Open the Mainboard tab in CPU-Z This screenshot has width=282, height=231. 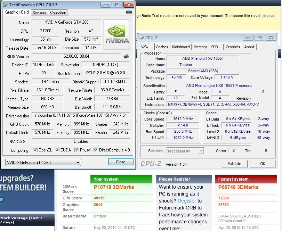[181, 47]
